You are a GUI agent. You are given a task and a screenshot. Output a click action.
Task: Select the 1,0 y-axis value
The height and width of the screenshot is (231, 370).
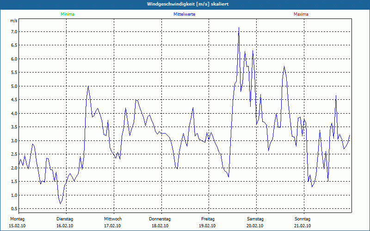click(x=14, y=195)
